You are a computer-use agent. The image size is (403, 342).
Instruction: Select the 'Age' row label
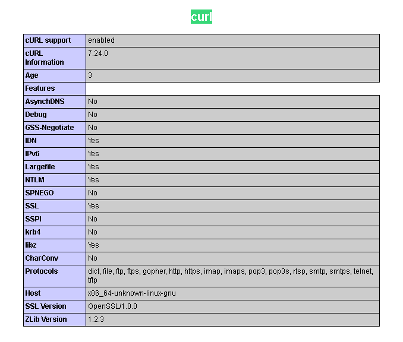coord(32,75)
